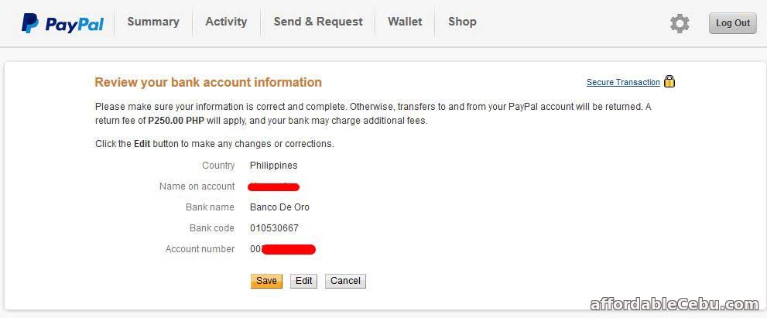Click the Banco De Oro bank name
Image resolution: width=767 pixels, height=318 pixels.
(279, 207)
